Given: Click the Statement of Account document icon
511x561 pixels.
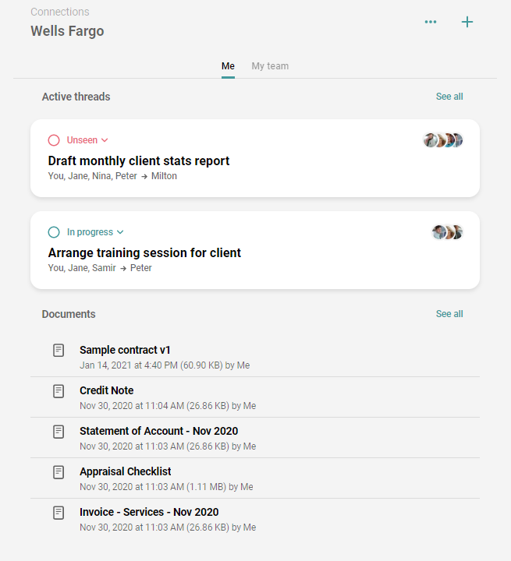Looking at the screenshot, I should click(59, 432).
